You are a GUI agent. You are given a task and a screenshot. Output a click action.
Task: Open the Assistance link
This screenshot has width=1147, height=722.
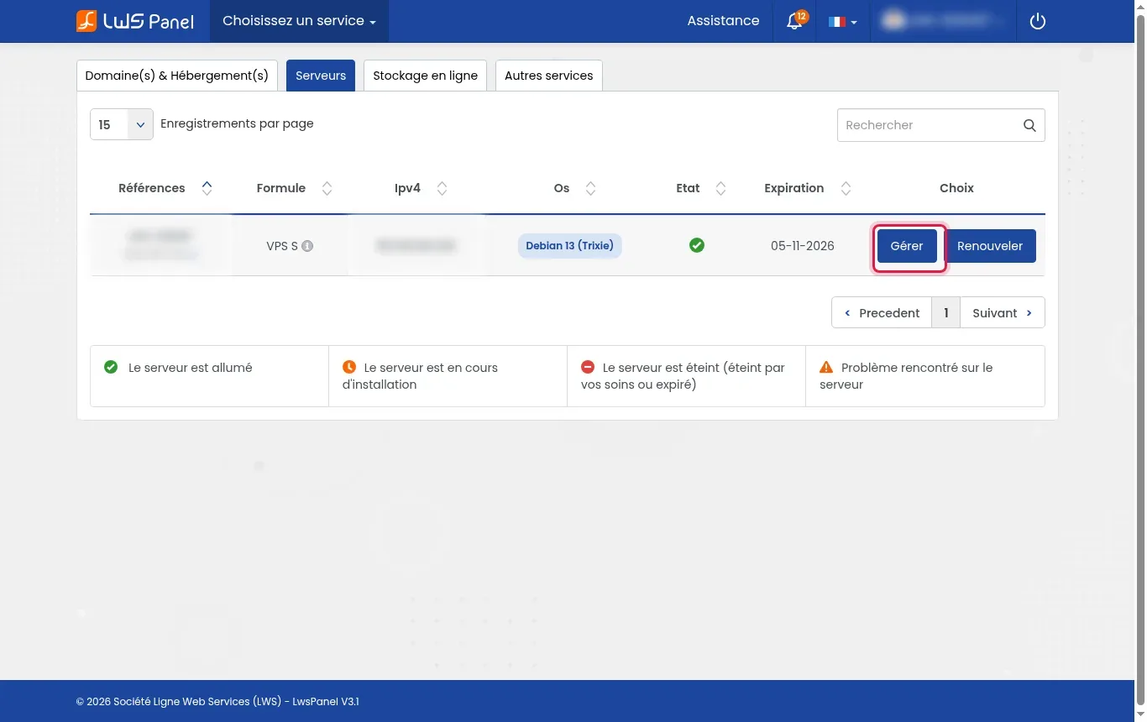pos(723,21)
